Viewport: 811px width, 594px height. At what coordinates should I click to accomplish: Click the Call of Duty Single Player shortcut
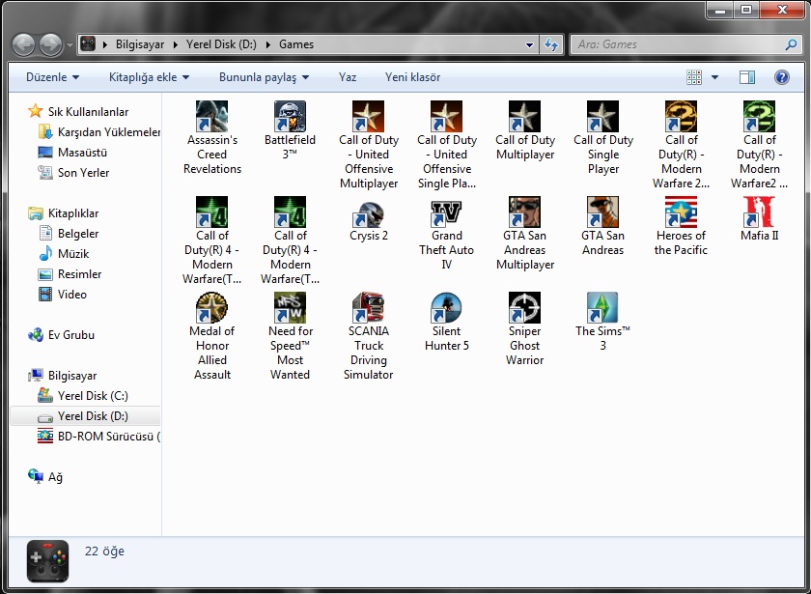602,137
